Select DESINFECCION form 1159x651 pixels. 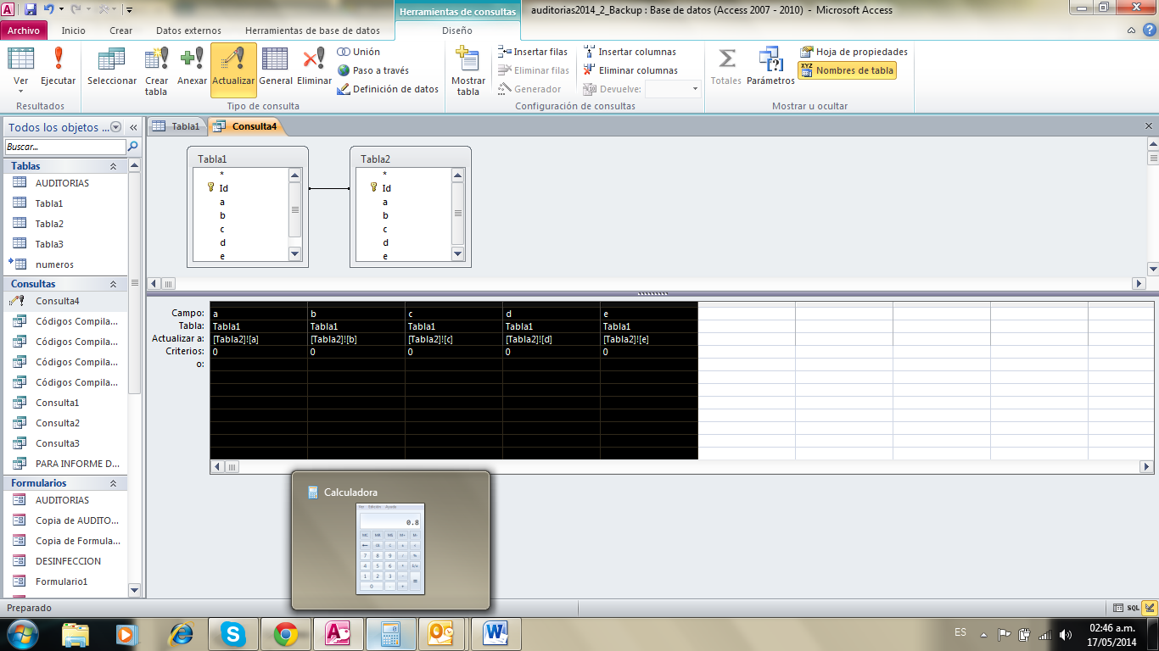point(66,561)
